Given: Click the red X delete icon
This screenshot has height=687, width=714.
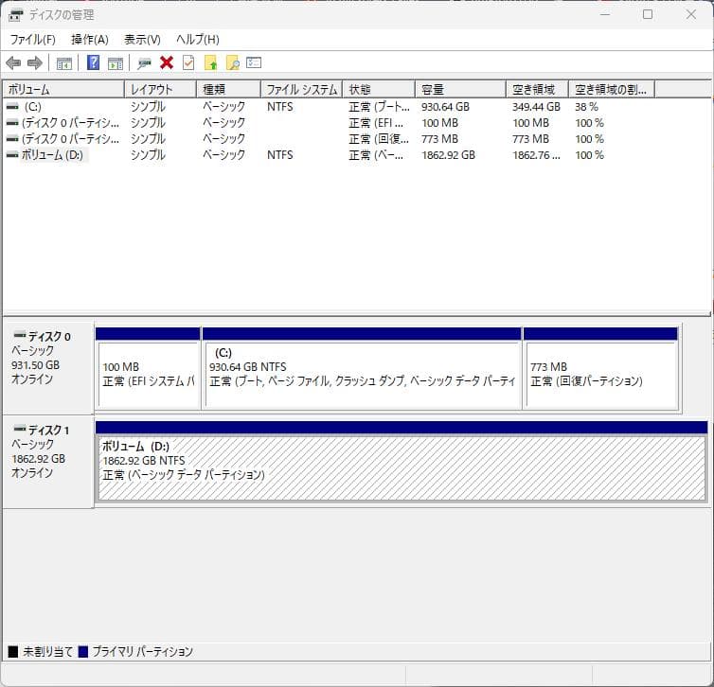Looking at the screenshot, I should (167, 62).
